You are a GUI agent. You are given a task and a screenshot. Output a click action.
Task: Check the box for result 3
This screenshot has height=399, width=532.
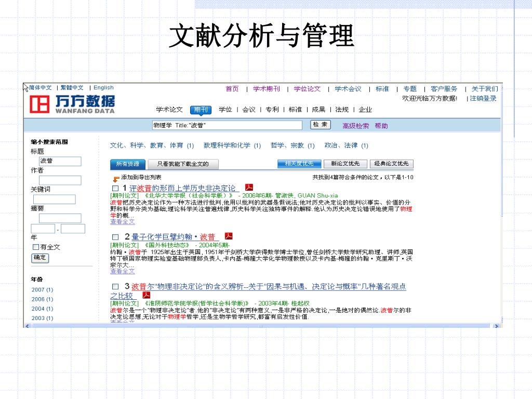tap(115, 286)
